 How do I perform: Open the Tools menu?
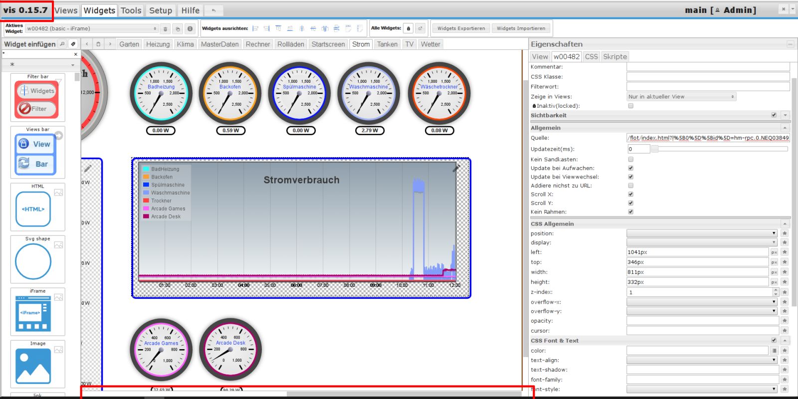pos(131,10)
